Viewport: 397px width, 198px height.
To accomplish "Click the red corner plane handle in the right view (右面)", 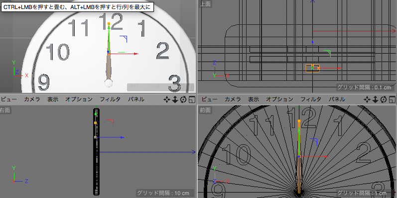I will (x=110, y=123).
